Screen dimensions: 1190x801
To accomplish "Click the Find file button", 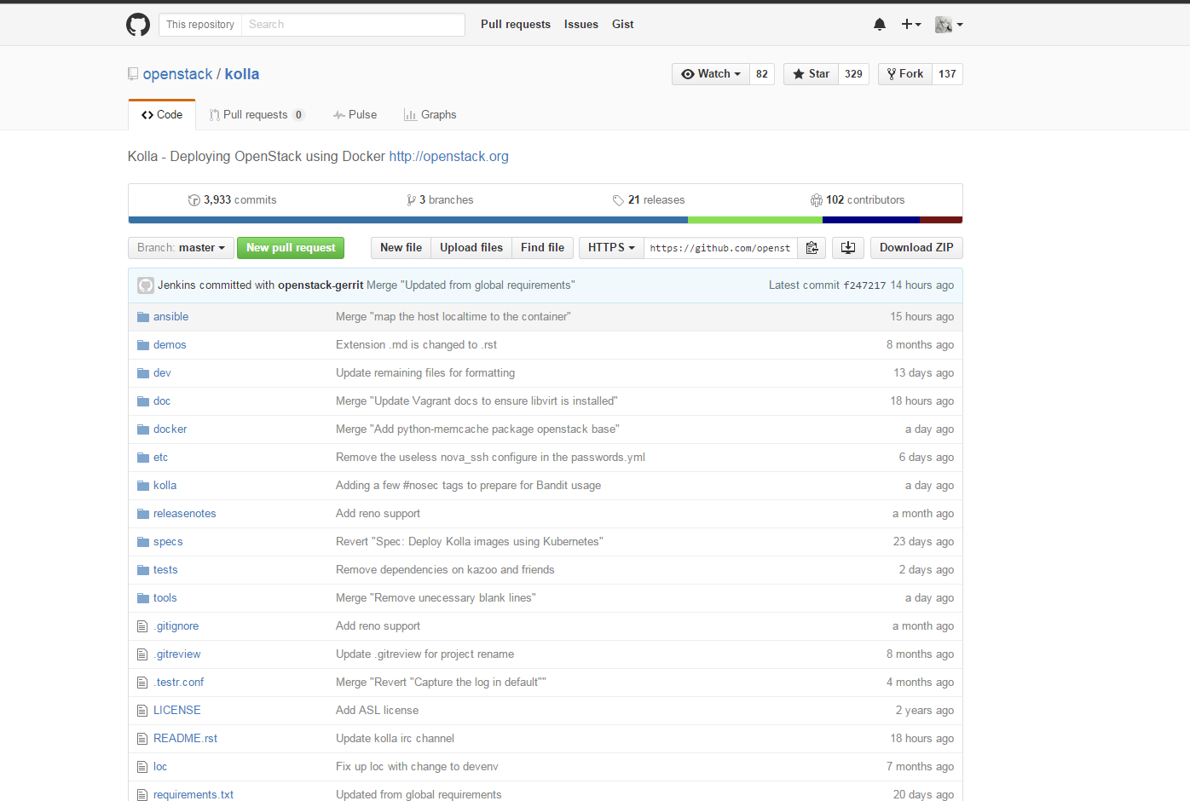I will pyautogui.click(x=542, y=248).
